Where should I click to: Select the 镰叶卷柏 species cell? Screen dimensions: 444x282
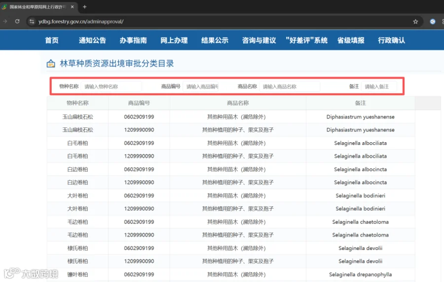pos(77,274)
